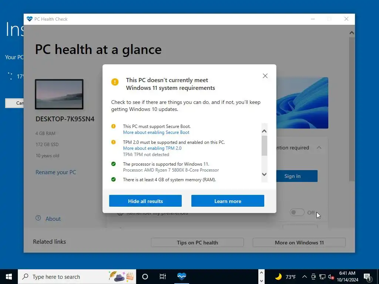Click the desktop wallpaper thumbnail of the PC

coord(59,94)
